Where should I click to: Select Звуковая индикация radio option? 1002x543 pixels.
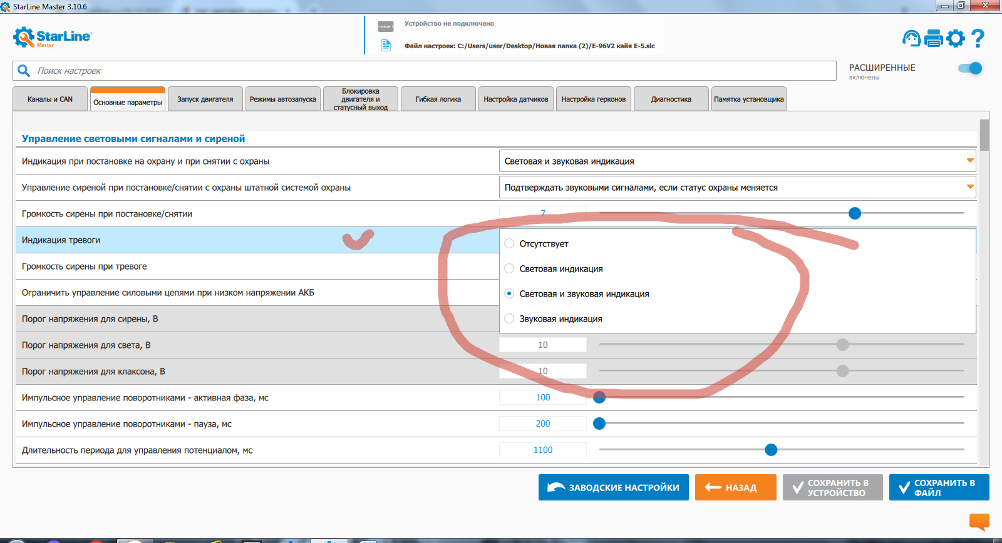(509, 318)
